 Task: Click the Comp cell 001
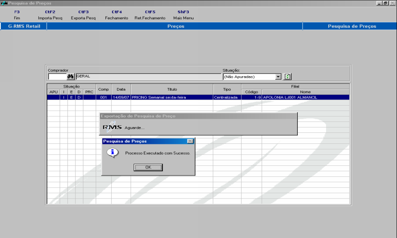103,97
